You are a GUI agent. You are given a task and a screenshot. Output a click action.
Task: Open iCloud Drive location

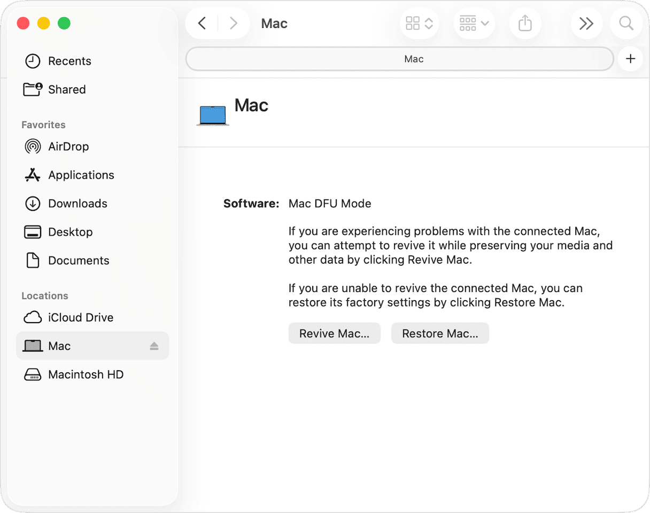tap(80, 317)
